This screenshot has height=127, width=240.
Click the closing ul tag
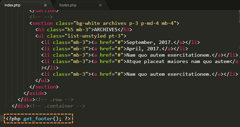click(x=42, y=81)
